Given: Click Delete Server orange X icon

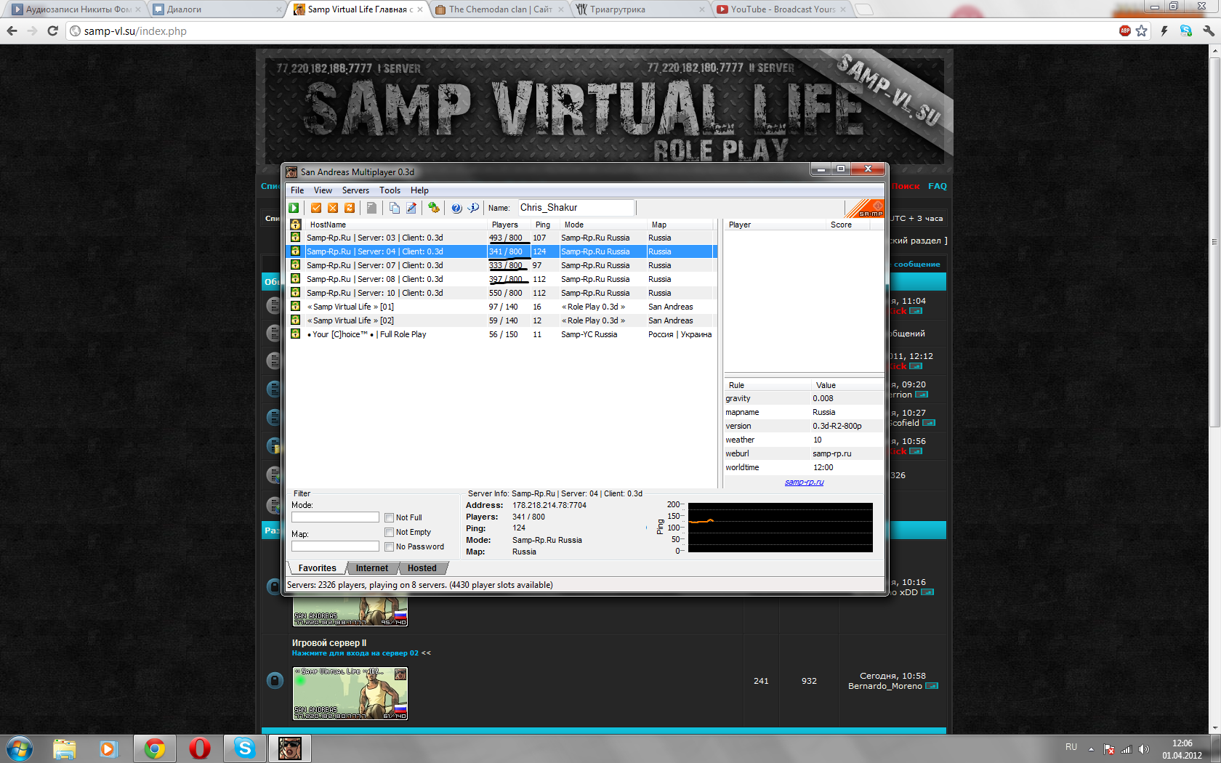Looking at the screenshot, I should (x=333, y=208).
